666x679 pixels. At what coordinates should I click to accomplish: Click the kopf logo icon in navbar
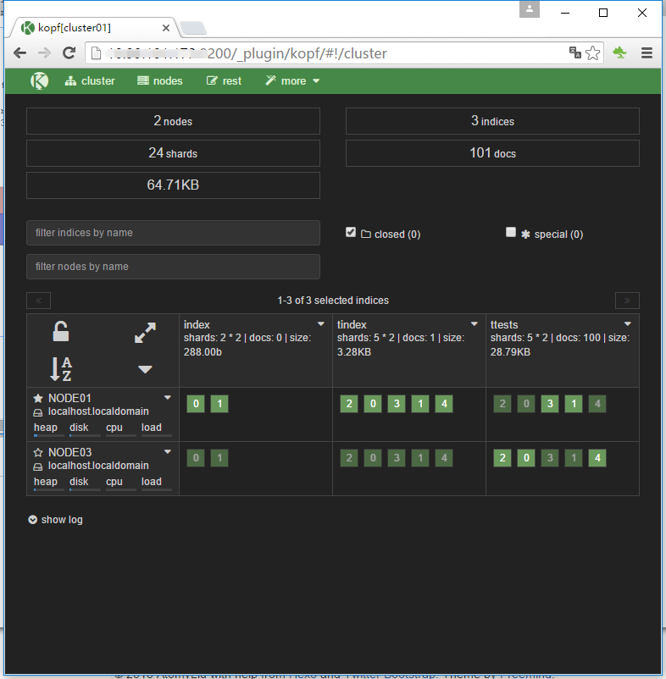[39, 80]
